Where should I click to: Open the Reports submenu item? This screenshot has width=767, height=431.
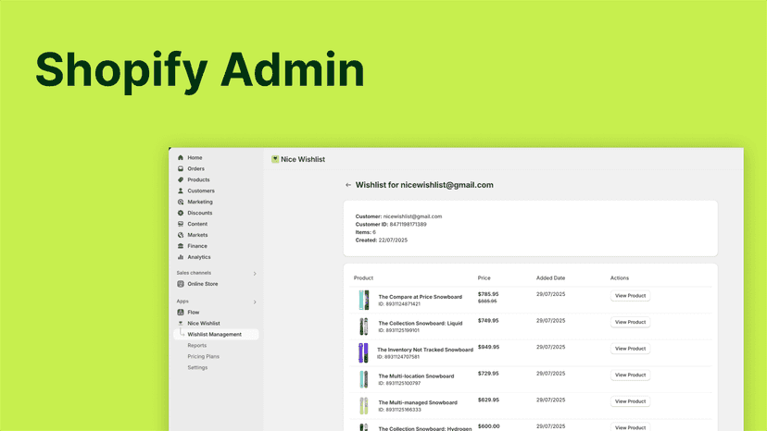(x=196, y=346)
